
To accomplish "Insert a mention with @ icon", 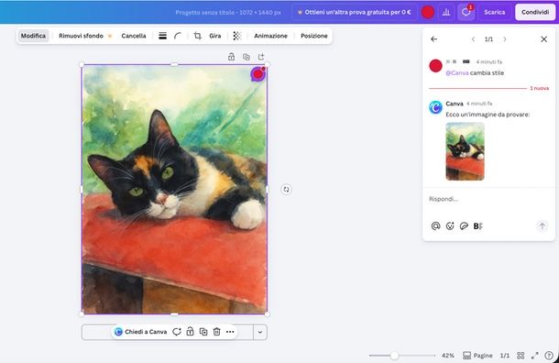I will (435, 226).
